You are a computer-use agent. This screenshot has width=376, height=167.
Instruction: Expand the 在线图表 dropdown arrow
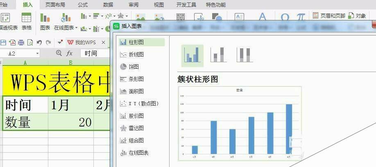click(77, 28)
